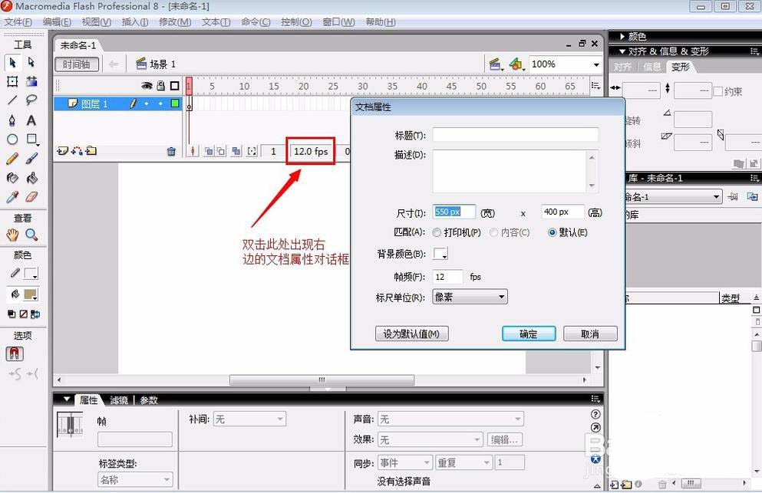Select the Eraser tool
Screen dimensions: 762x493
31,197
